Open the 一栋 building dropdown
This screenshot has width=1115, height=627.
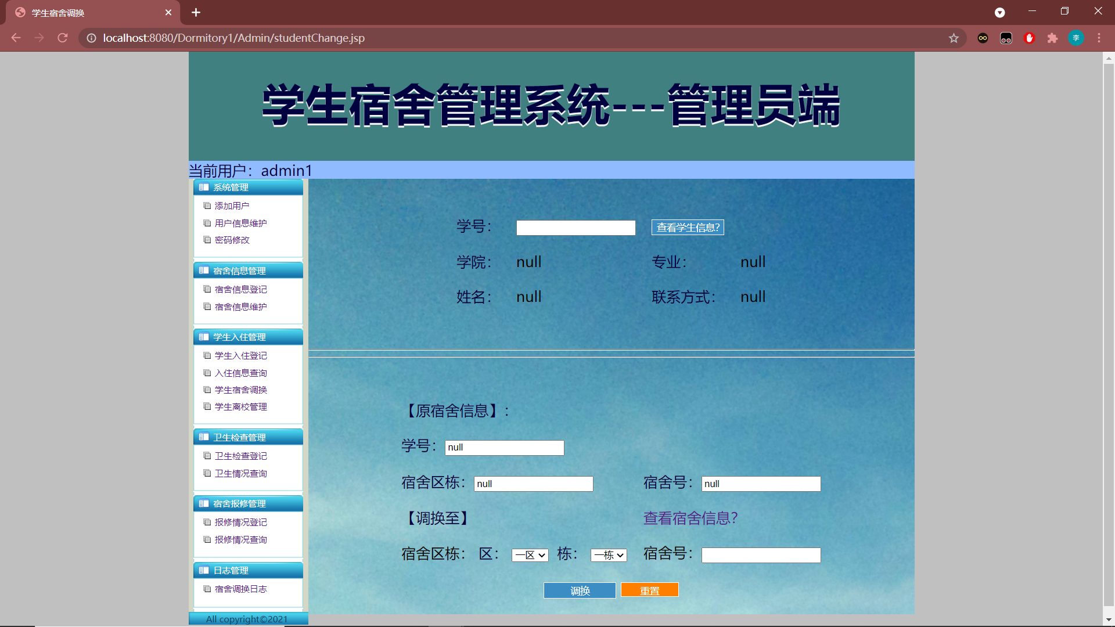pyautogui.click(x=608, y=555)
